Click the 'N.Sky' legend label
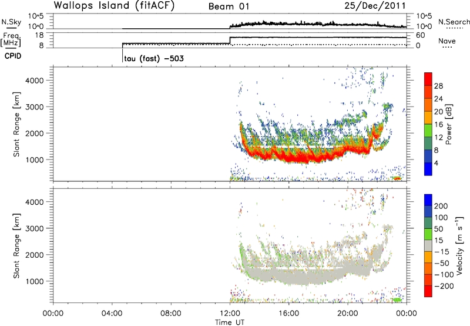470x326 pixels. (11, 22)
